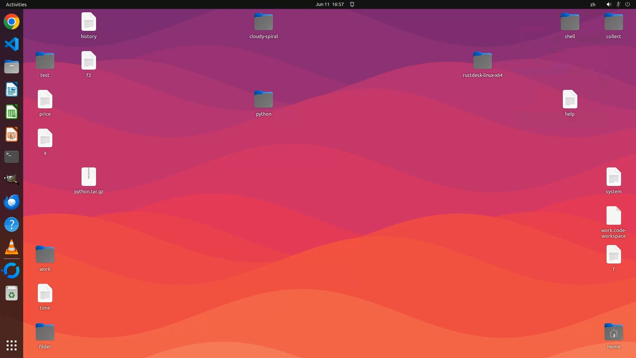This screenshot has width=636, height=358.
Task: Launch LibreOffice Writer from the dock
Action: point(12,89)
